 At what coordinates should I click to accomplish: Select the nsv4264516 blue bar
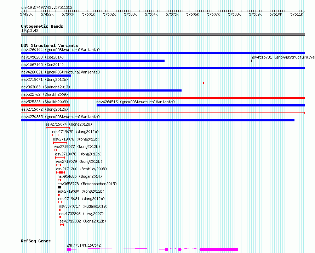[201, 105]
